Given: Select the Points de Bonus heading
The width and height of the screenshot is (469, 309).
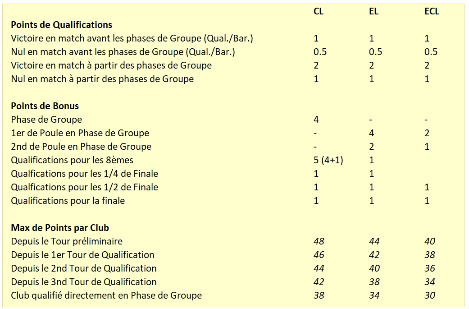Looking at the screenshot, I should [45, 106].
